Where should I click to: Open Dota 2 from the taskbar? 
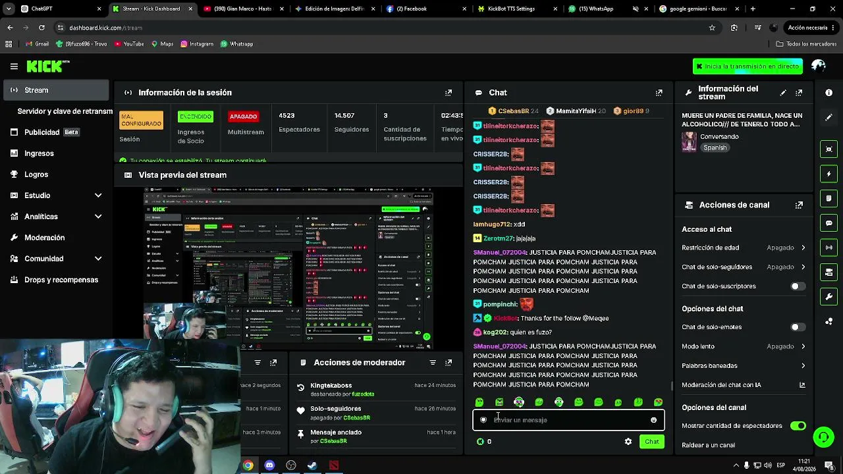(334, 465)
